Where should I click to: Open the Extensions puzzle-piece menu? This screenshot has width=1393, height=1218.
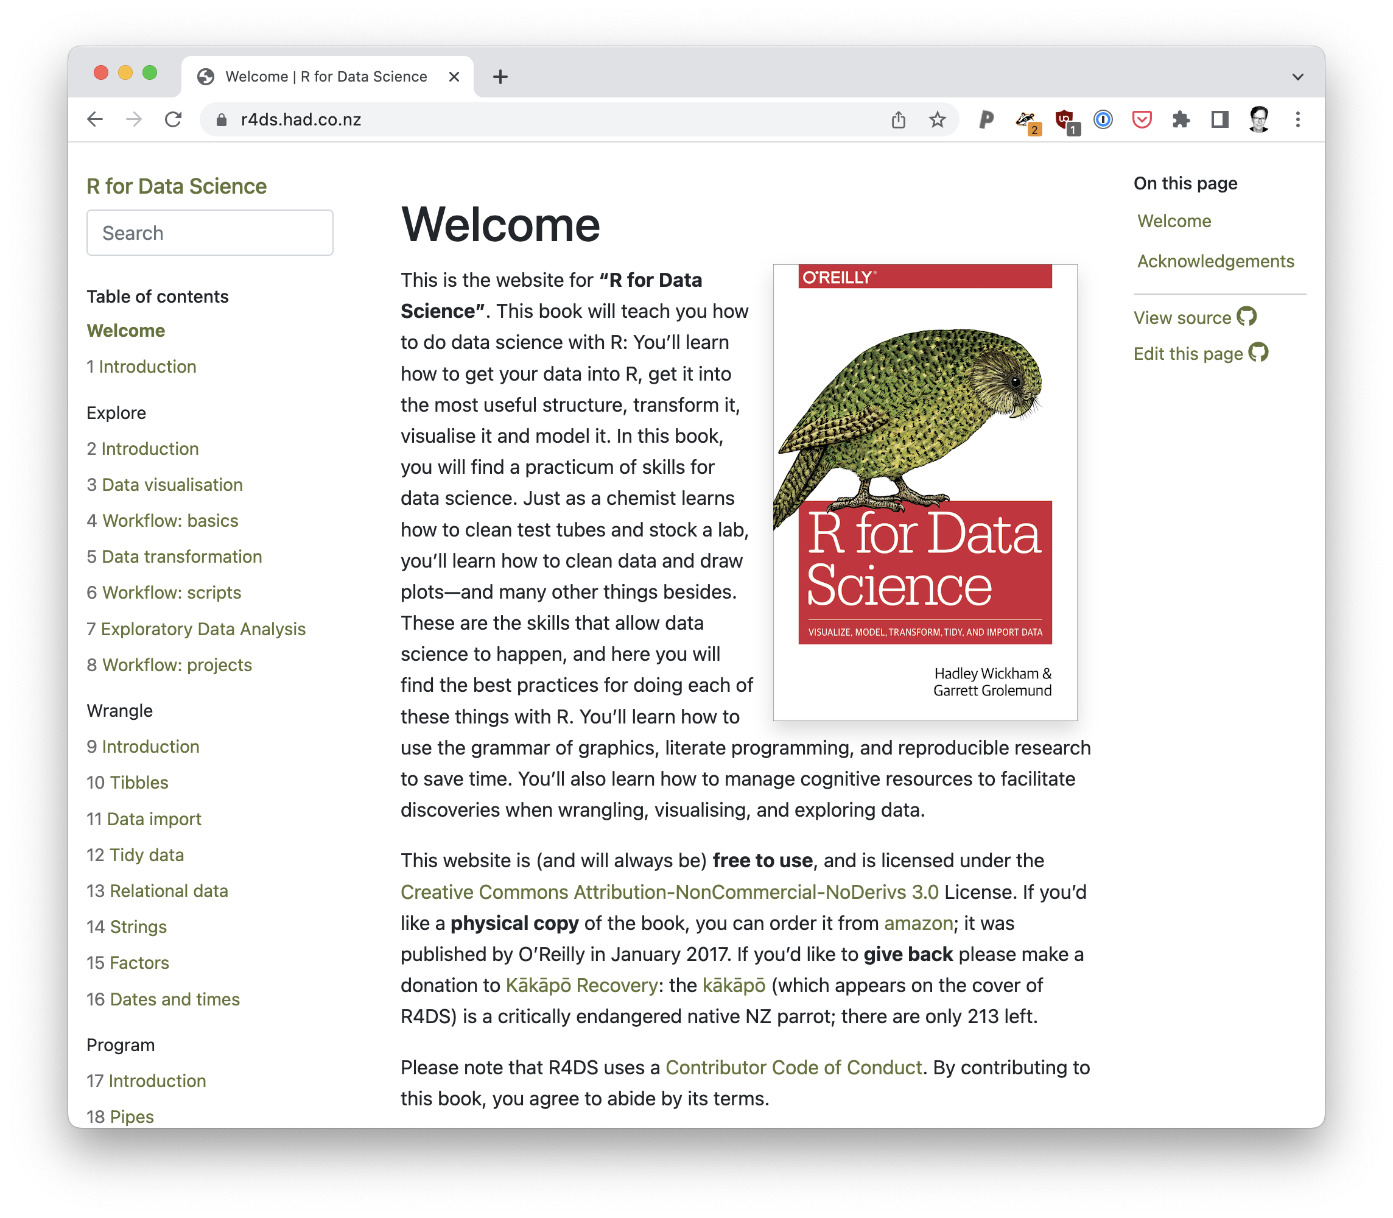pos(1181,119)
